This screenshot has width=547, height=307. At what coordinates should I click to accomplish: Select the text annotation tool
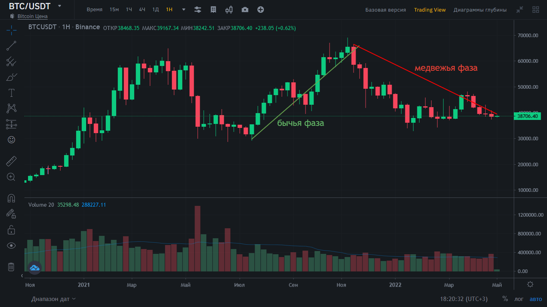11,93
